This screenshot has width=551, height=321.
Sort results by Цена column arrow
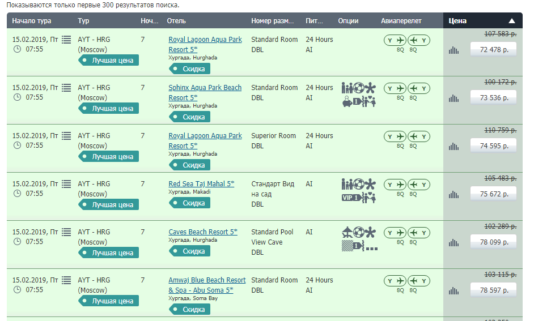[512, 21]
